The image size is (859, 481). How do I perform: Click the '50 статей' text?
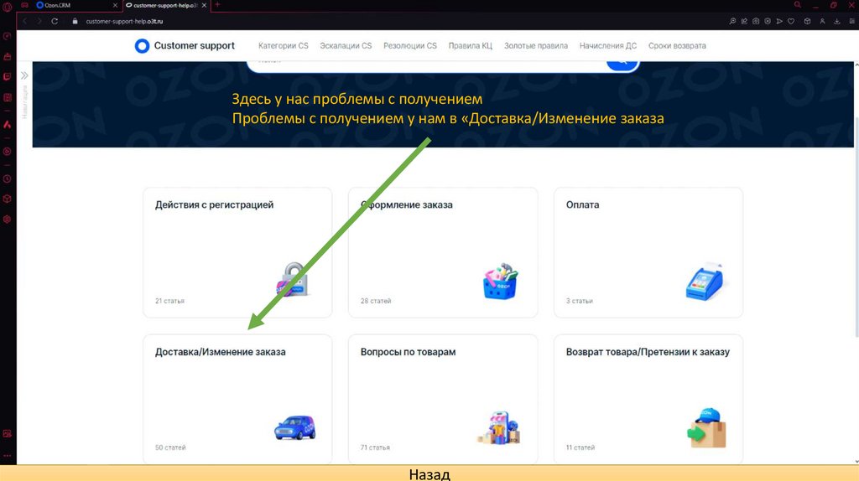click(170, 447)
